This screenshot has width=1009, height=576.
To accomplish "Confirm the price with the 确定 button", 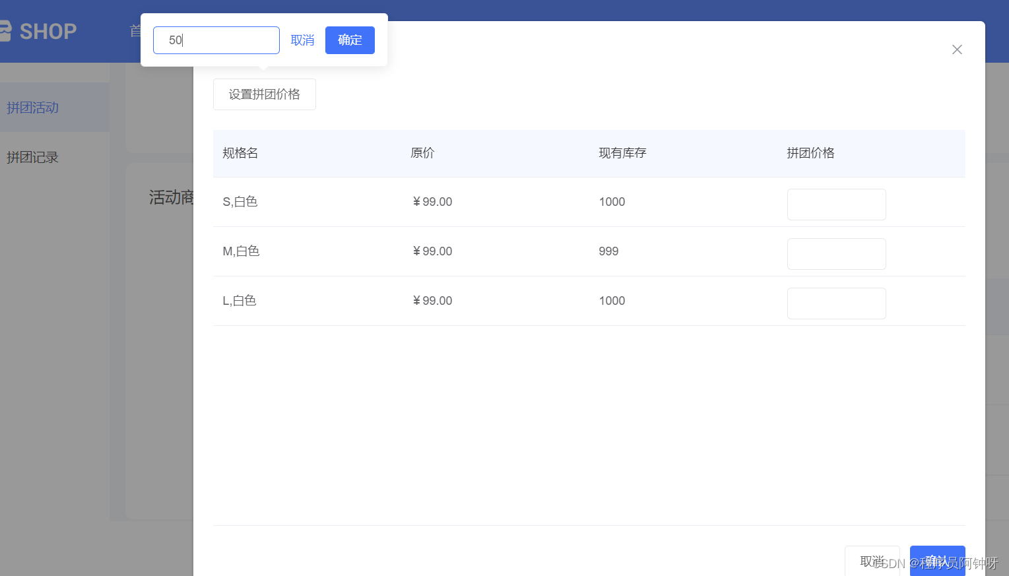I will click(x=350, y=40).
